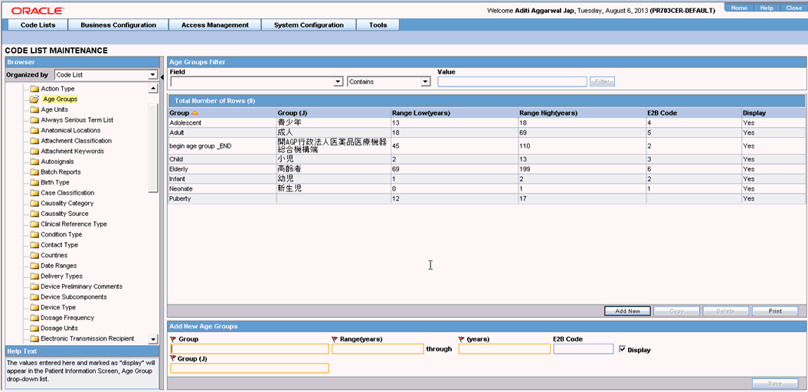Click the high (years) input field
808x392 pixels.
point(505,348)
